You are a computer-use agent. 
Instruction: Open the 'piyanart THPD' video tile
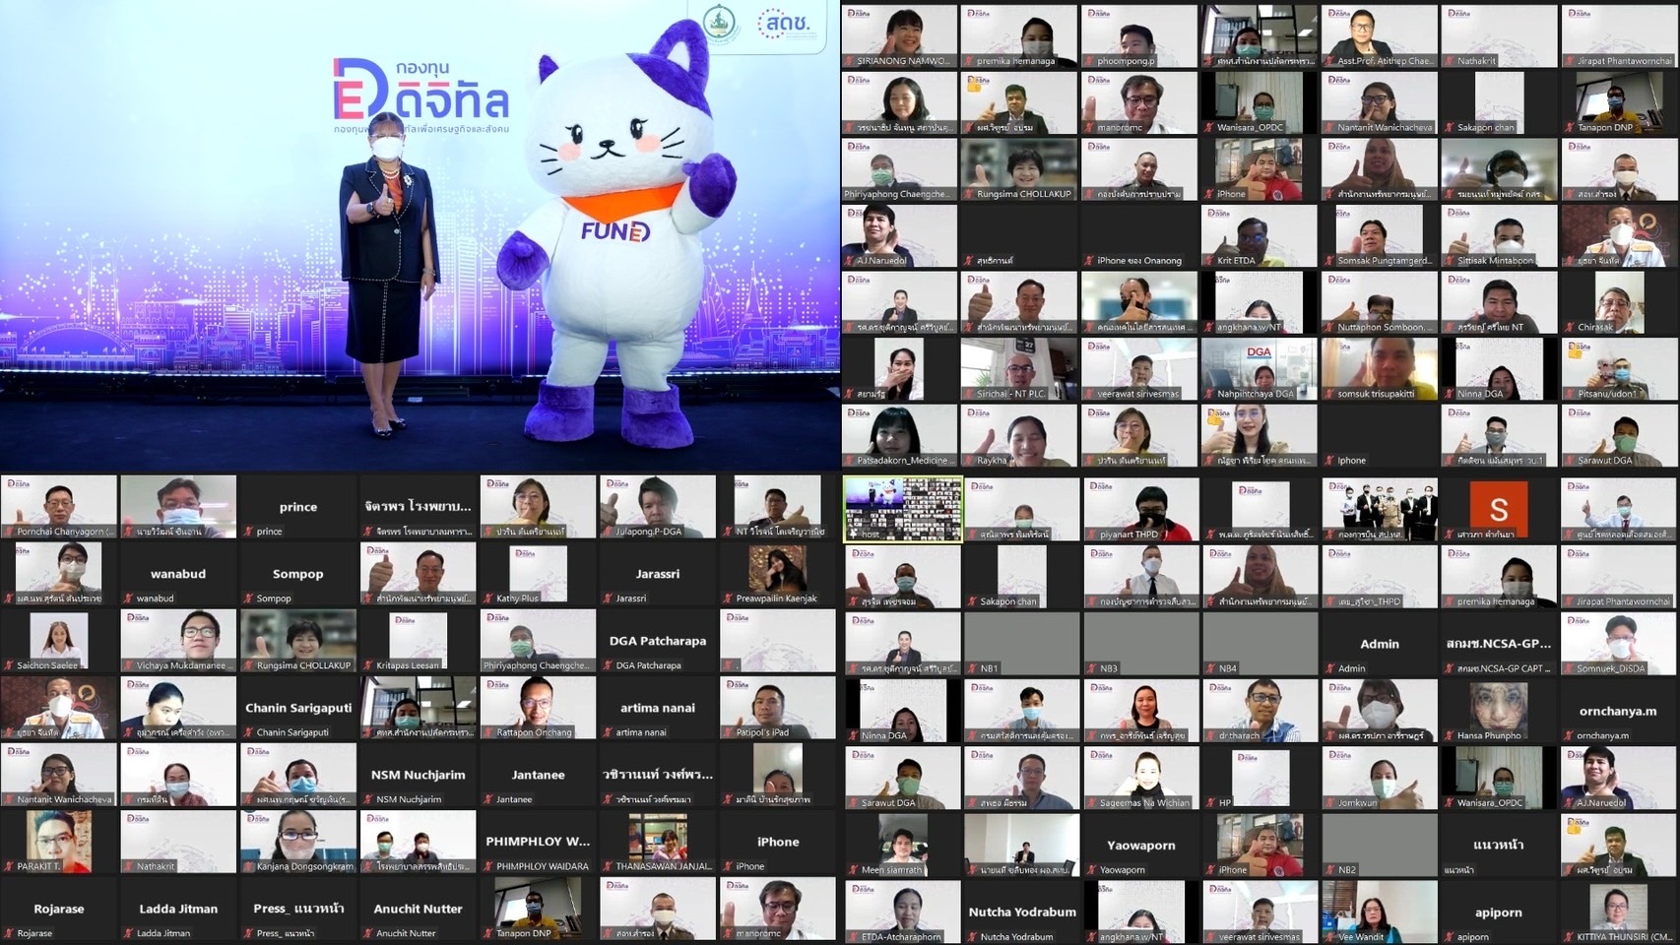coord(1141,509)
